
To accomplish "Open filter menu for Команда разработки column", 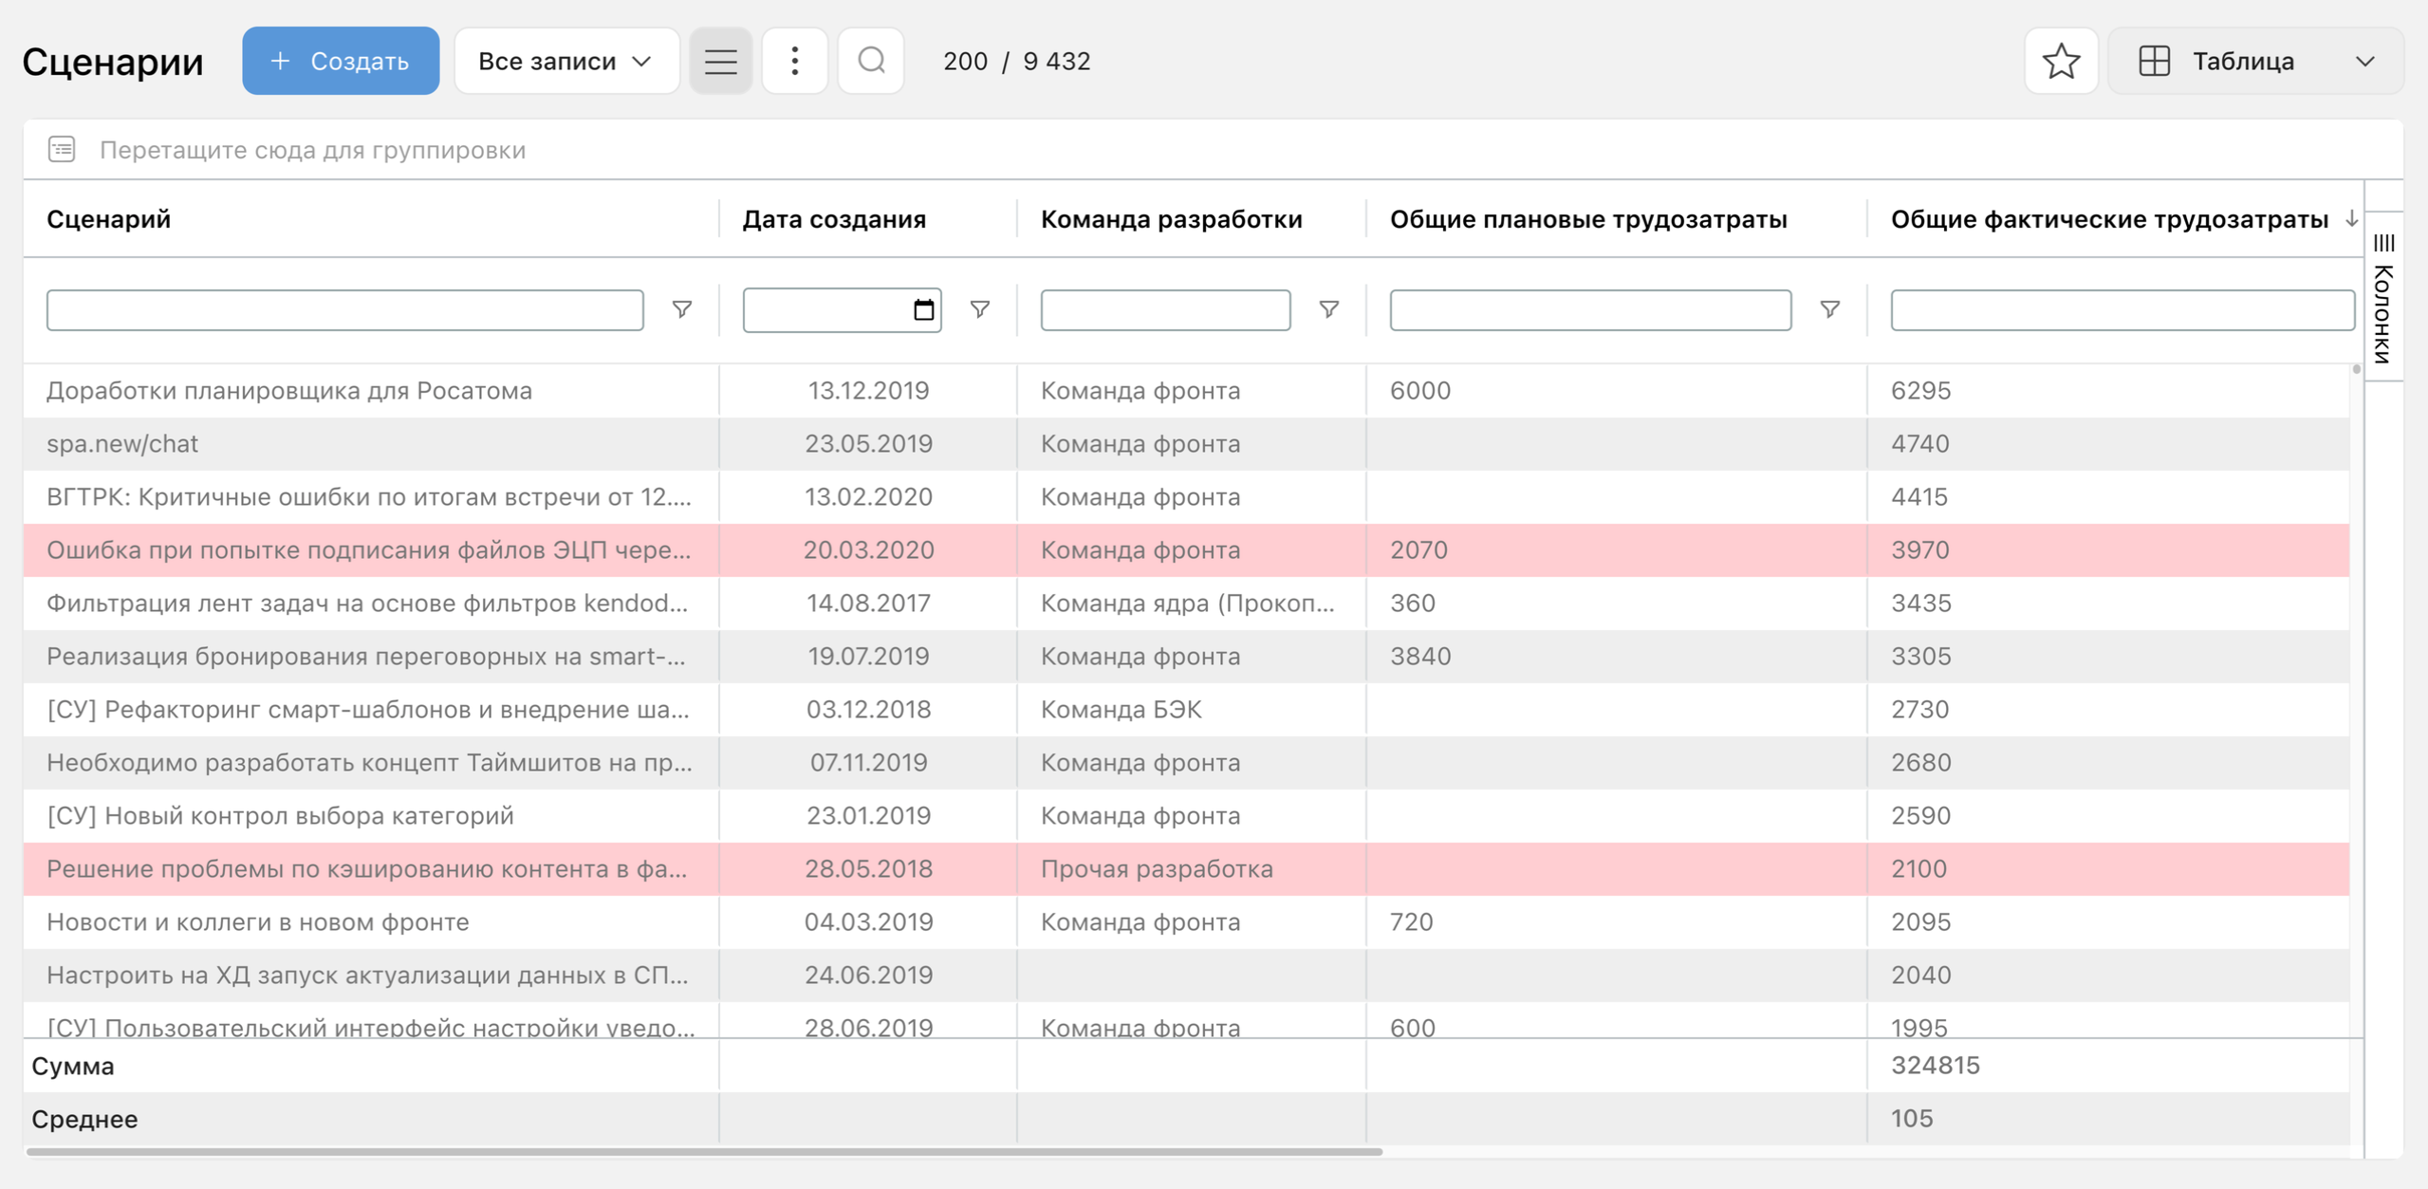I will pos(1328,309).
